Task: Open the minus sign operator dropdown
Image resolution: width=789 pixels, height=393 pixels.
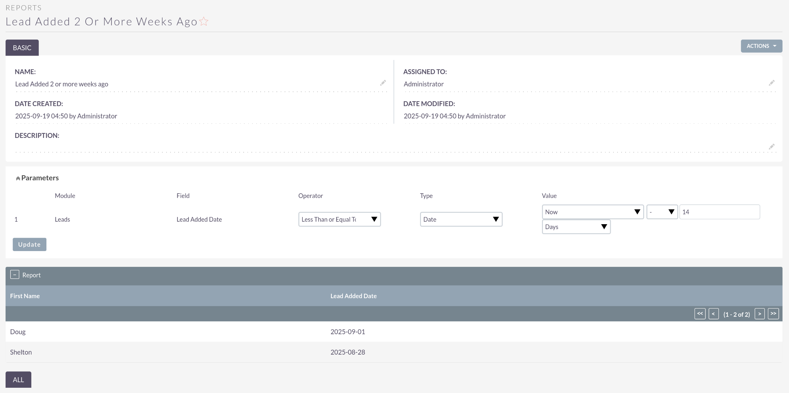Action: click(x=662, y=212)
